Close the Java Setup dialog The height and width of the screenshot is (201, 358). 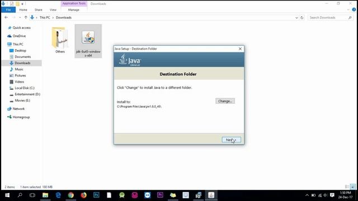pos(240,49)
